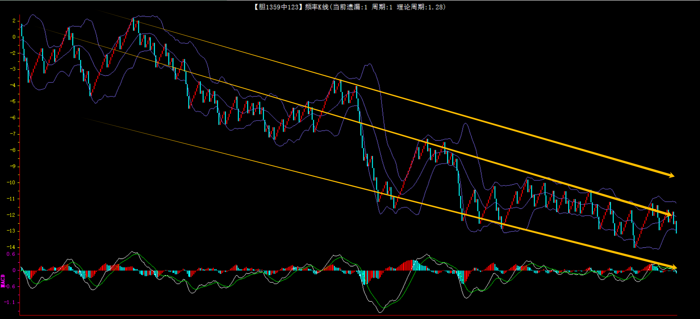Viewport: 700px width, 319px height.
Task: Click the "-10" price axis label
Action: click(12, 182)
